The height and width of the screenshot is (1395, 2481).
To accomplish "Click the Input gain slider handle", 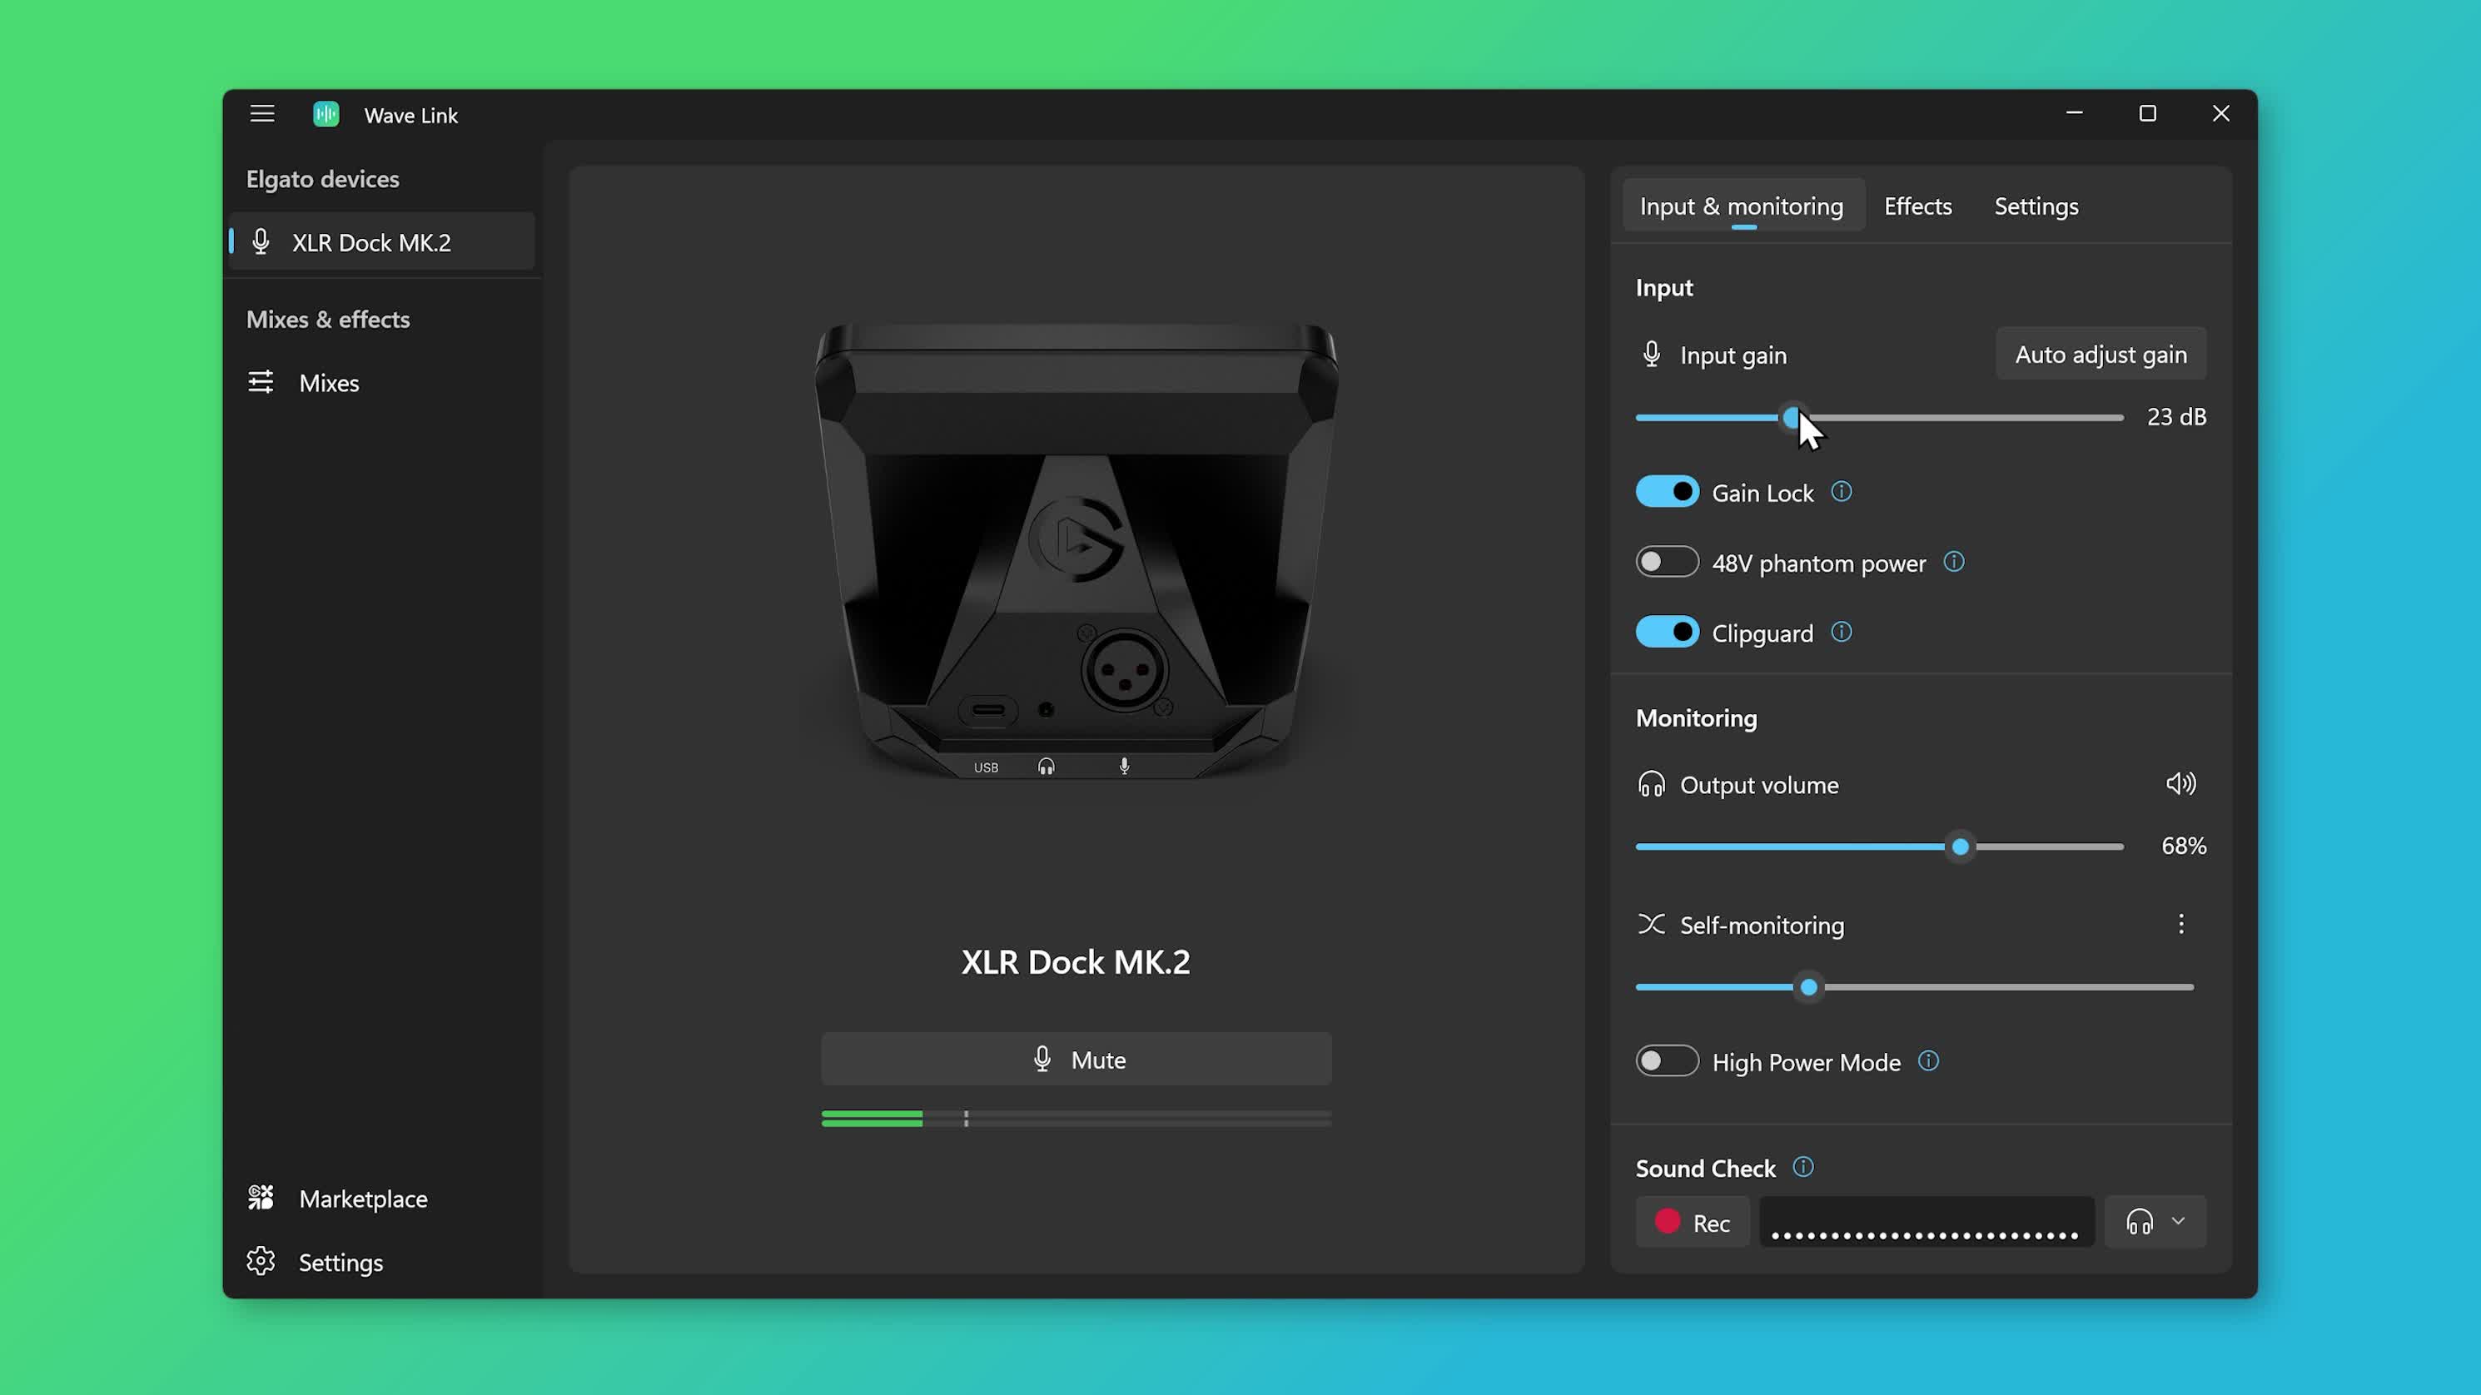I will tap(1792, 418).
